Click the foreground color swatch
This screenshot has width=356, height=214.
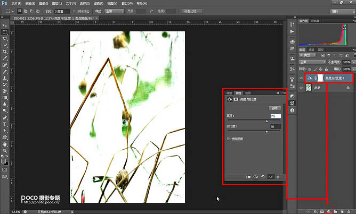click(3, 161)
